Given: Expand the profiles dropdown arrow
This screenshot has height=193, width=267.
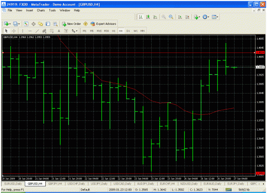Looking at the screenshot, I should pos(19,24).
